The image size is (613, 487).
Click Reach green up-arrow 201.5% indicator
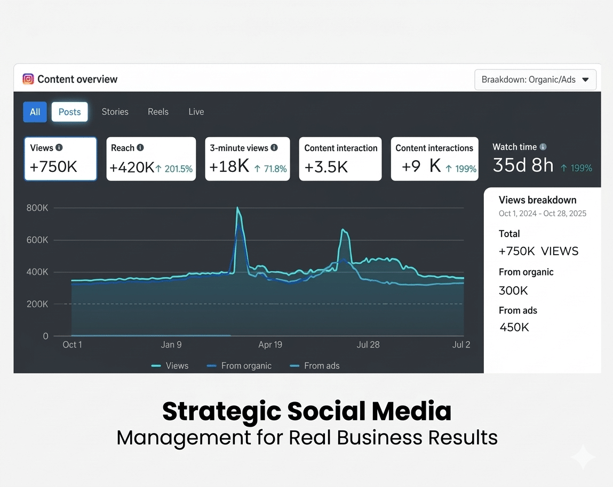tap(174, 169)
